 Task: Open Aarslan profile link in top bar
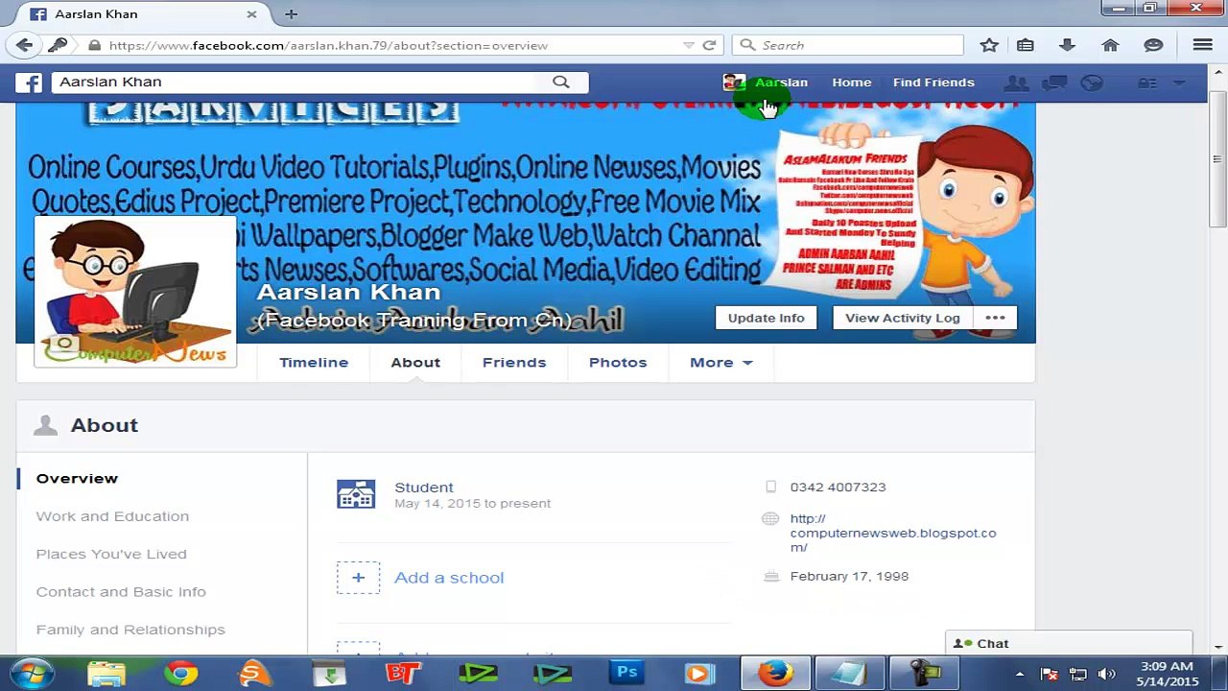click(781, 83)
